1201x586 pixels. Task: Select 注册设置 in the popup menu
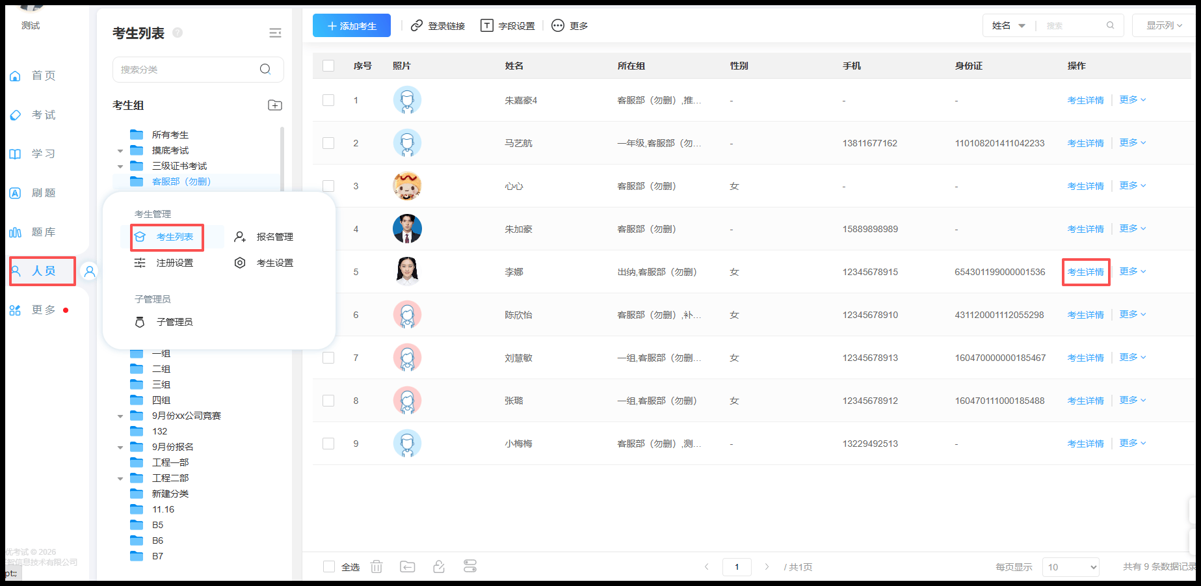[x=165, y=263]
